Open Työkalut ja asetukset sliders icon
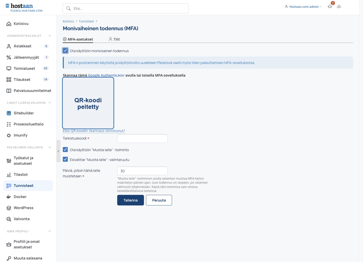 point(9,161)
